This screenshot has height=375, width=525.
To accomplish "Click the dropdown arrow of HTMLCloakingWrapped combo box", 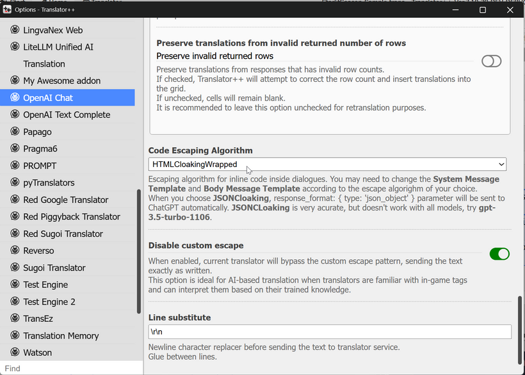I will (x=501, y=164).
